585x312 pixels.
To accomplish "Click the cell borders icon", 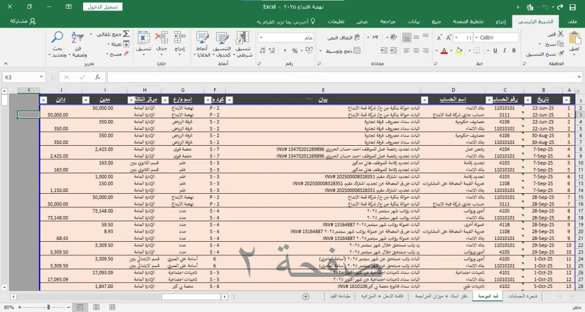I will [477, 50].
